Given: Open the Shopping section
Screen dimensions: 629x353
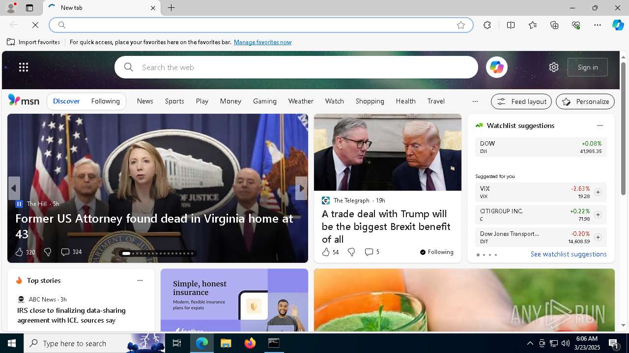Looking at the screenshot, I should (x=370, y=101).
